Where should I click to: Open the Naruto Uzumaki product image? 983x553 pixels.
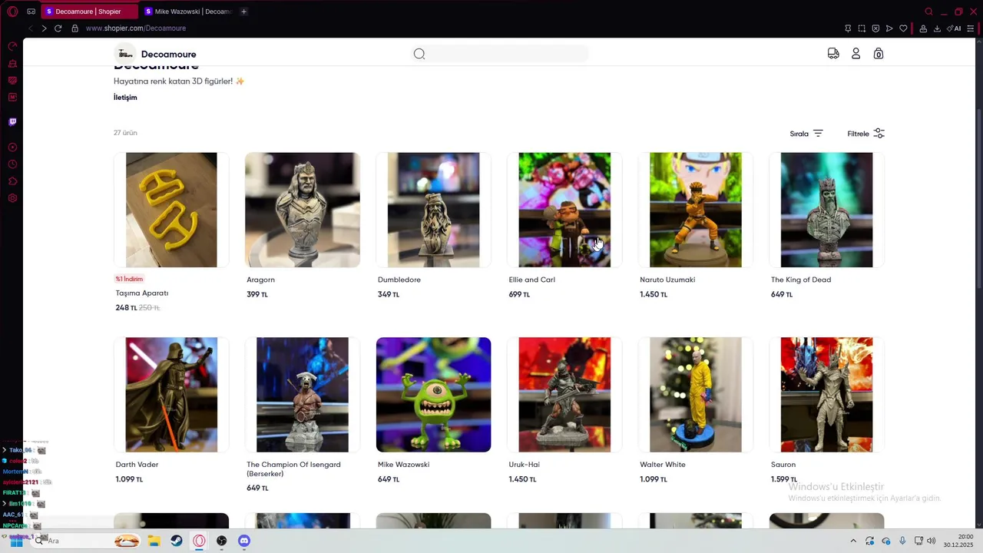pos(696,210)
